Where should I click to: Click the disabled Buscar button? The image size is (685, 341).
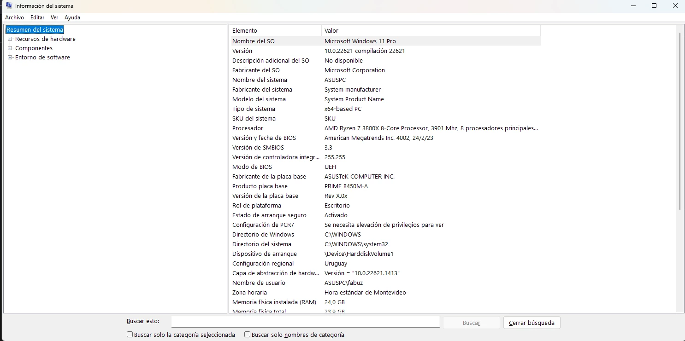[x=471, y=323]
